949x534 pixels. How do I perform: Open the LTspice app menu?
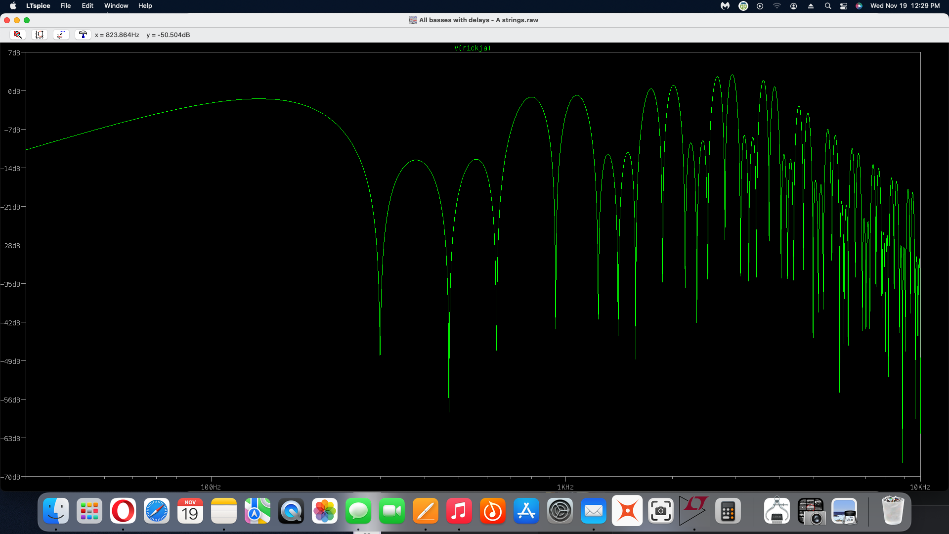pyautogui.click(x=38, y=6)
